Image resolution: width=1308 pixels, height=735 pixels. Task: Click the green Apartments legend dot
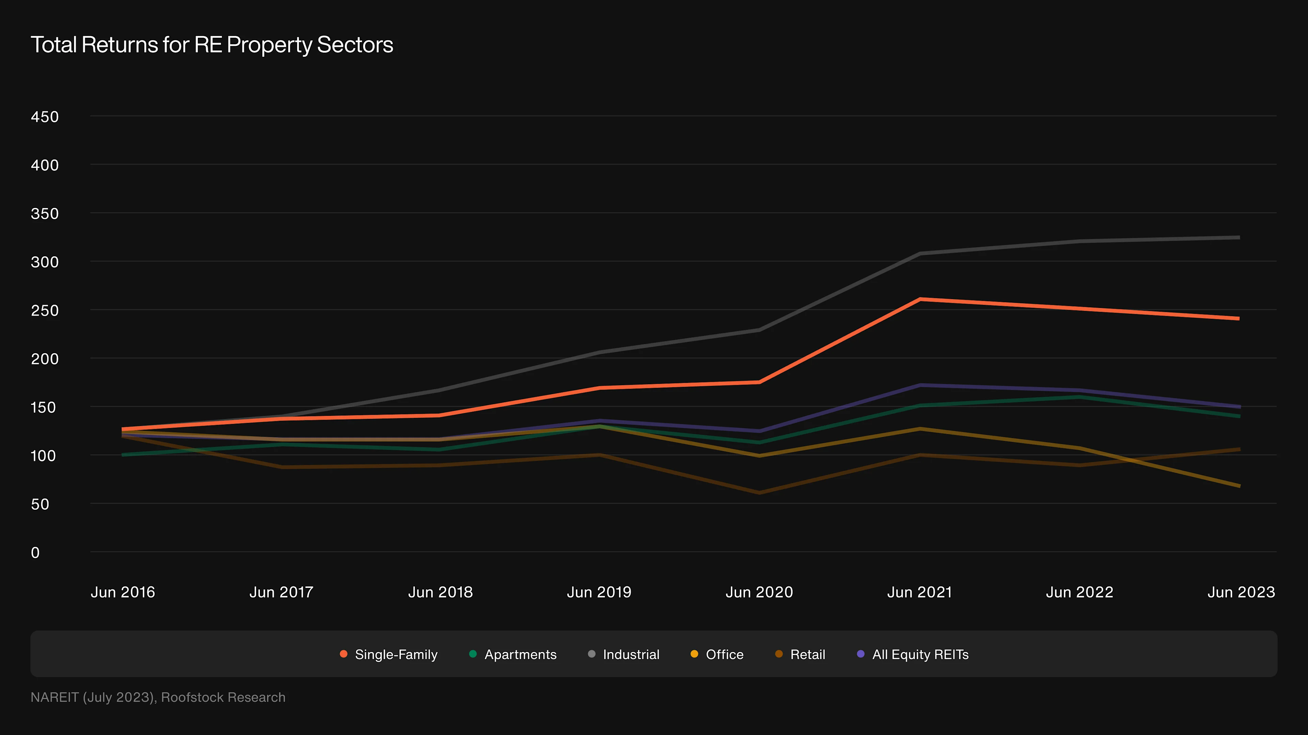[473, 654]
